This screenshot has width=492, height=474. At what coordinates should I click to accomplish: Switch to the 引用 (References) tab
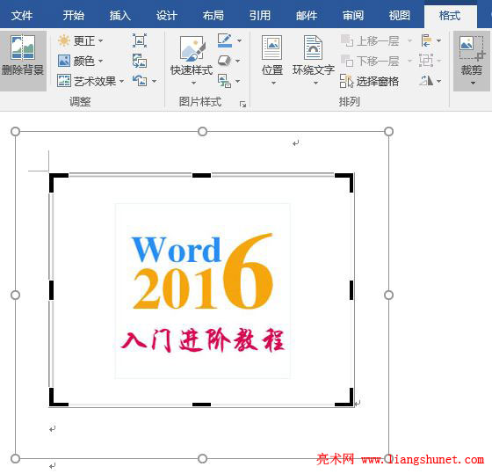[259, 16]
